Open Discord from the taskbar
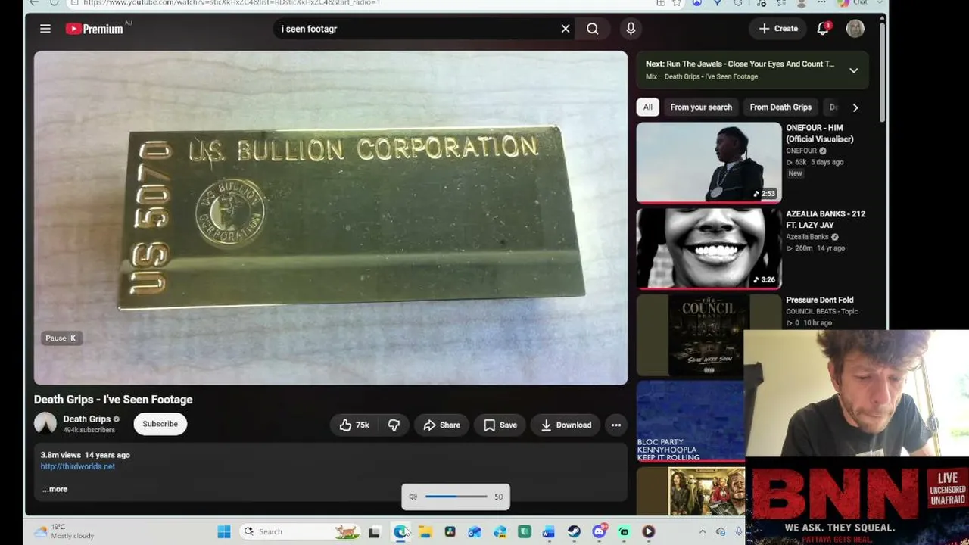 click(599, 532)
